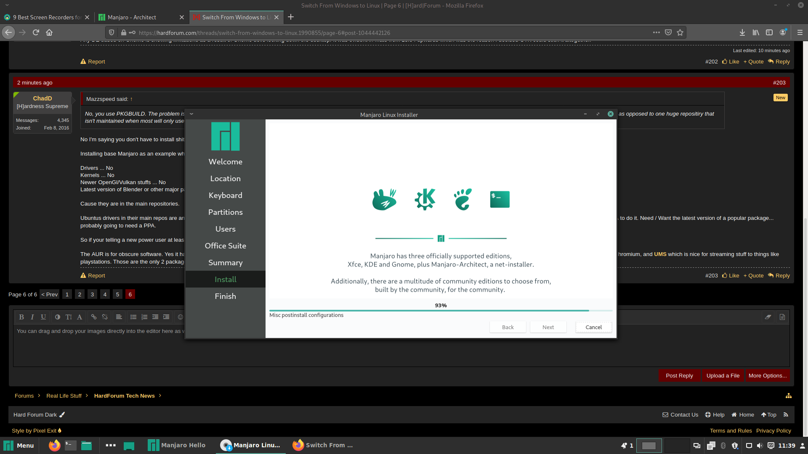
Task: Click the installer progress bar at 93%
Action: click(x=441, y=310)
